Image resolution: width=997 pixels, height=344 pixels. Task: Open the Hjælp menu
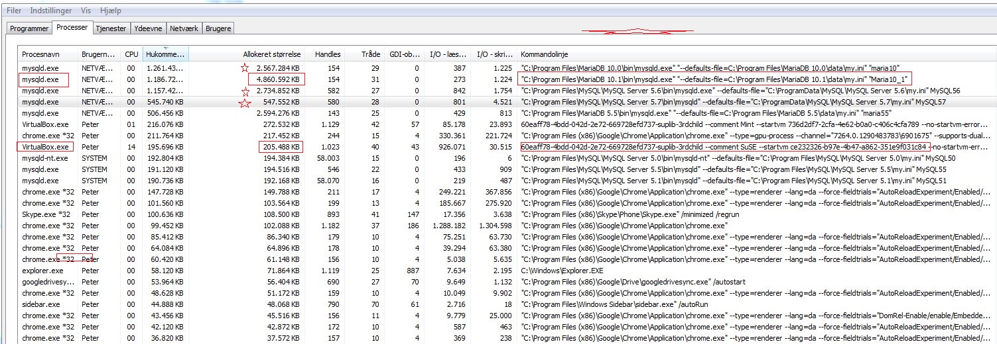click(x=110, y=11)
